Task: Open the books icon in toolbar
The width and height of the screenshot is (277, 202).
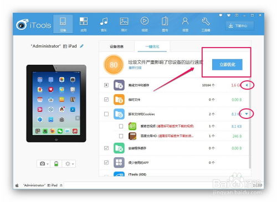Action: (x=165, y=24)
